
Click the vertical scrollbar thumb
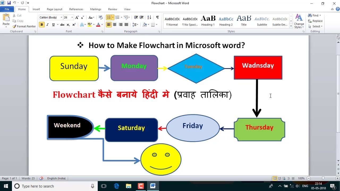[x=338, y=93]
